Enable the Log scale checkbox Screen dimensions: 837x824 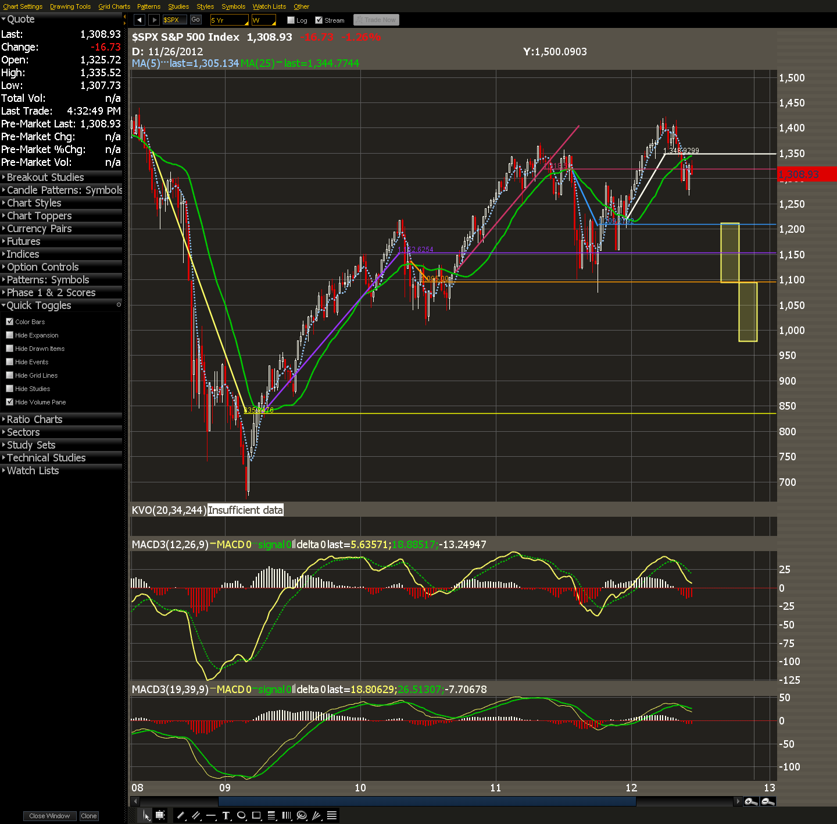coord(291,20)
